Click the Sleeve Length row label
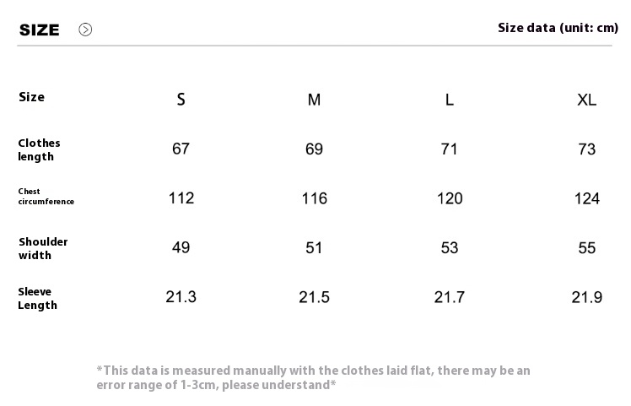The image size is (631, 406). coord(37,299)
